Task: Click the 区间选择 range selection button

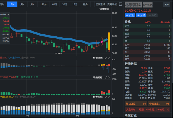Action: click(100, 4)
